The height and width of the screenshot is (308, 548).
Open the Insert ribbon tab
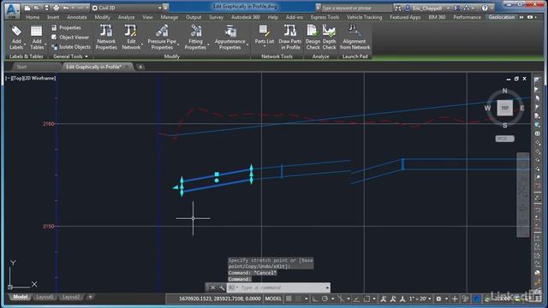(53, 17)
